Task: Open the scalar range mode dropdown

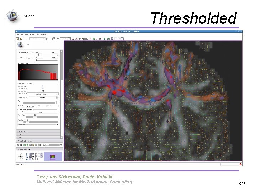Action: tap(30, 106)
